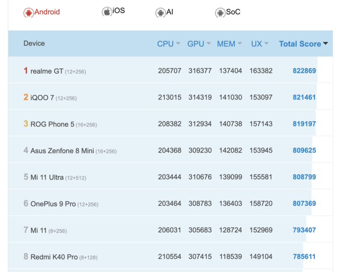Select Redmi K40 Pro CPU score 210554
The width and height of the screenshot is (338, 272).
click(170, 256)
